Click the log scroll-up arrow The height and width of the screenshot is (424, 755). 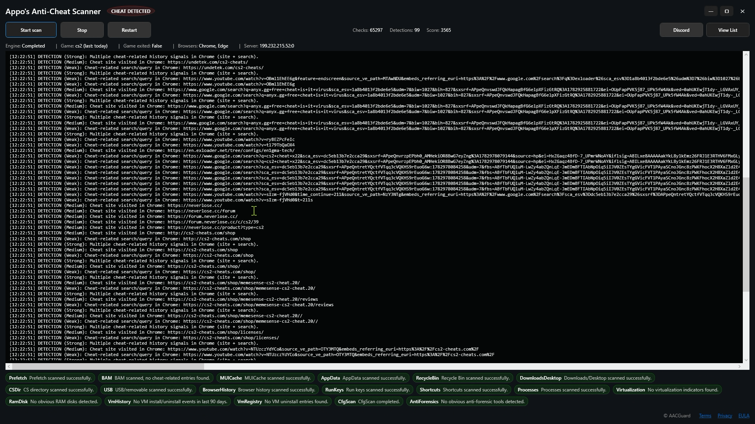[746, 55]
